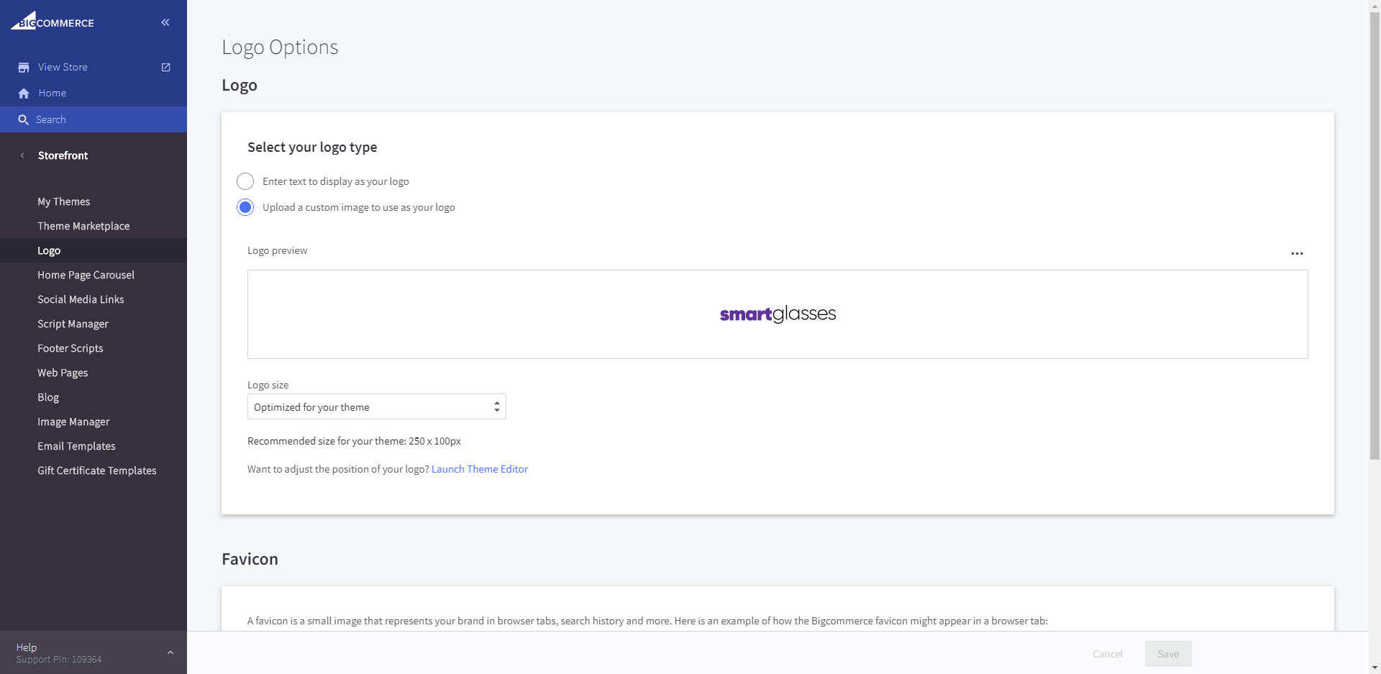Click the smartglasses logo preview image

click(x=778, y=314)
